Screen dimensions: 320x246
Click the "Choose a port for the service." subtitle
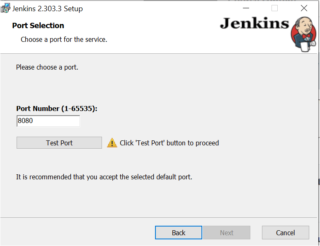coord(64,40)
